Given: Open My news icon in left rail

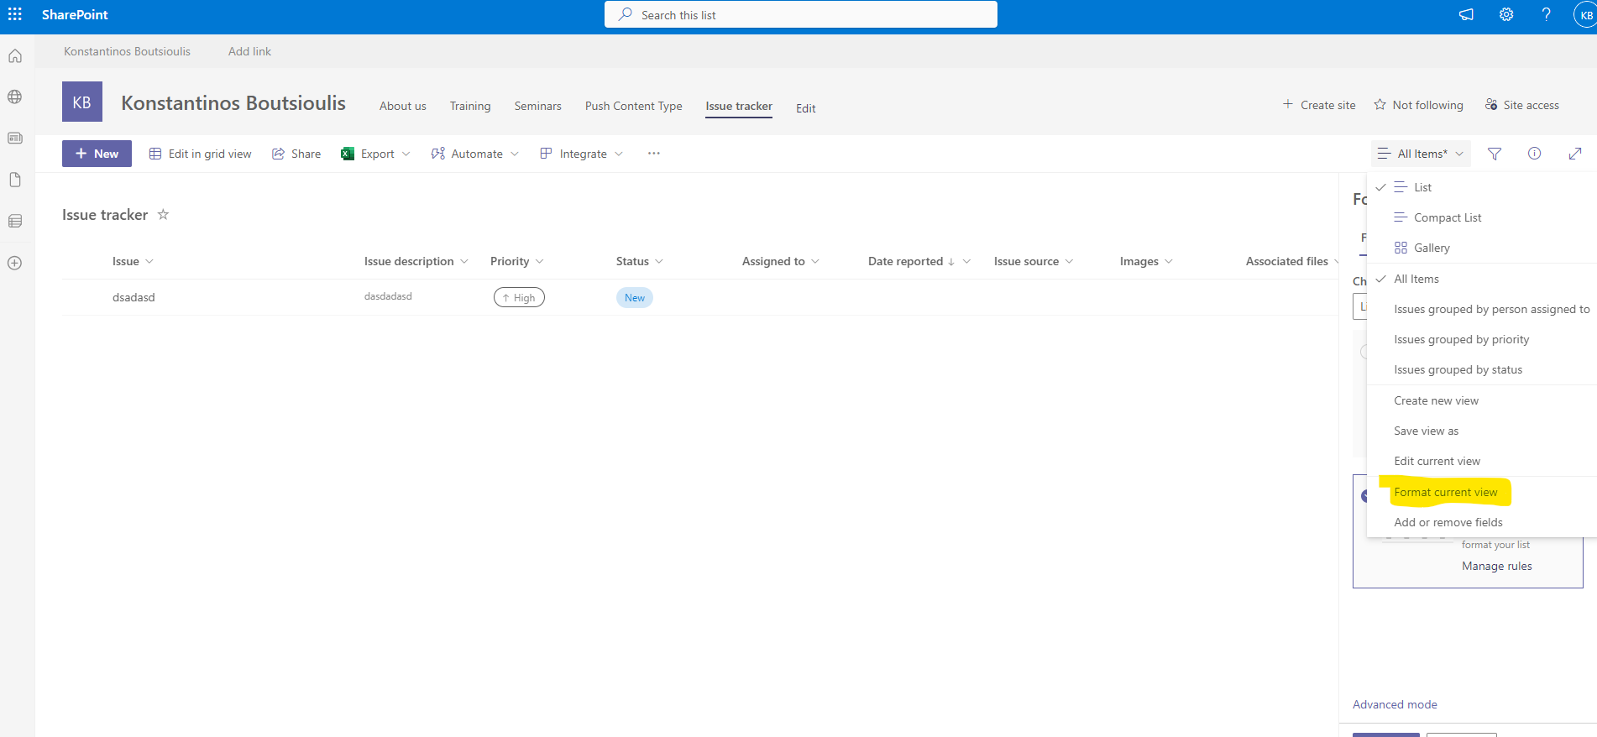Looking at the screenshot, I should (x=15, y=138).
